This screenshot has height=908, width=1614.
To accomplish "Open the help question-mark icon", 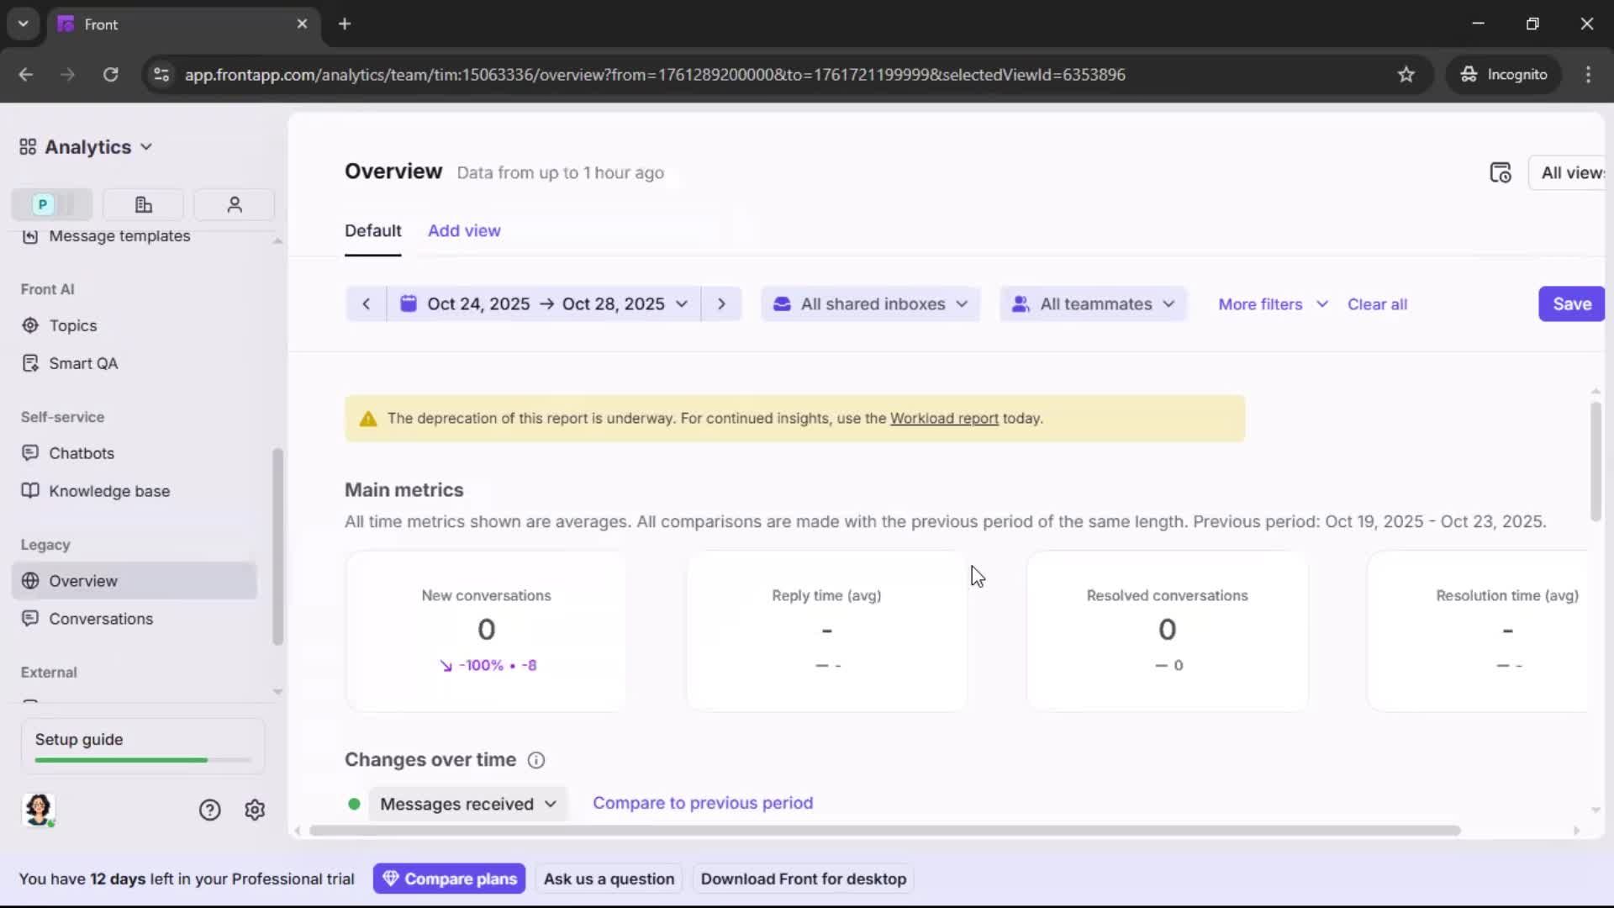I will [208, 810].
